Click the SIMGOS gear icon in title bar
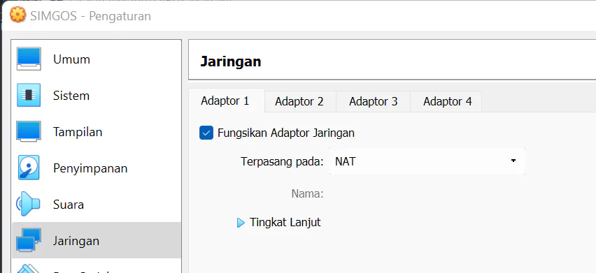 17,15
